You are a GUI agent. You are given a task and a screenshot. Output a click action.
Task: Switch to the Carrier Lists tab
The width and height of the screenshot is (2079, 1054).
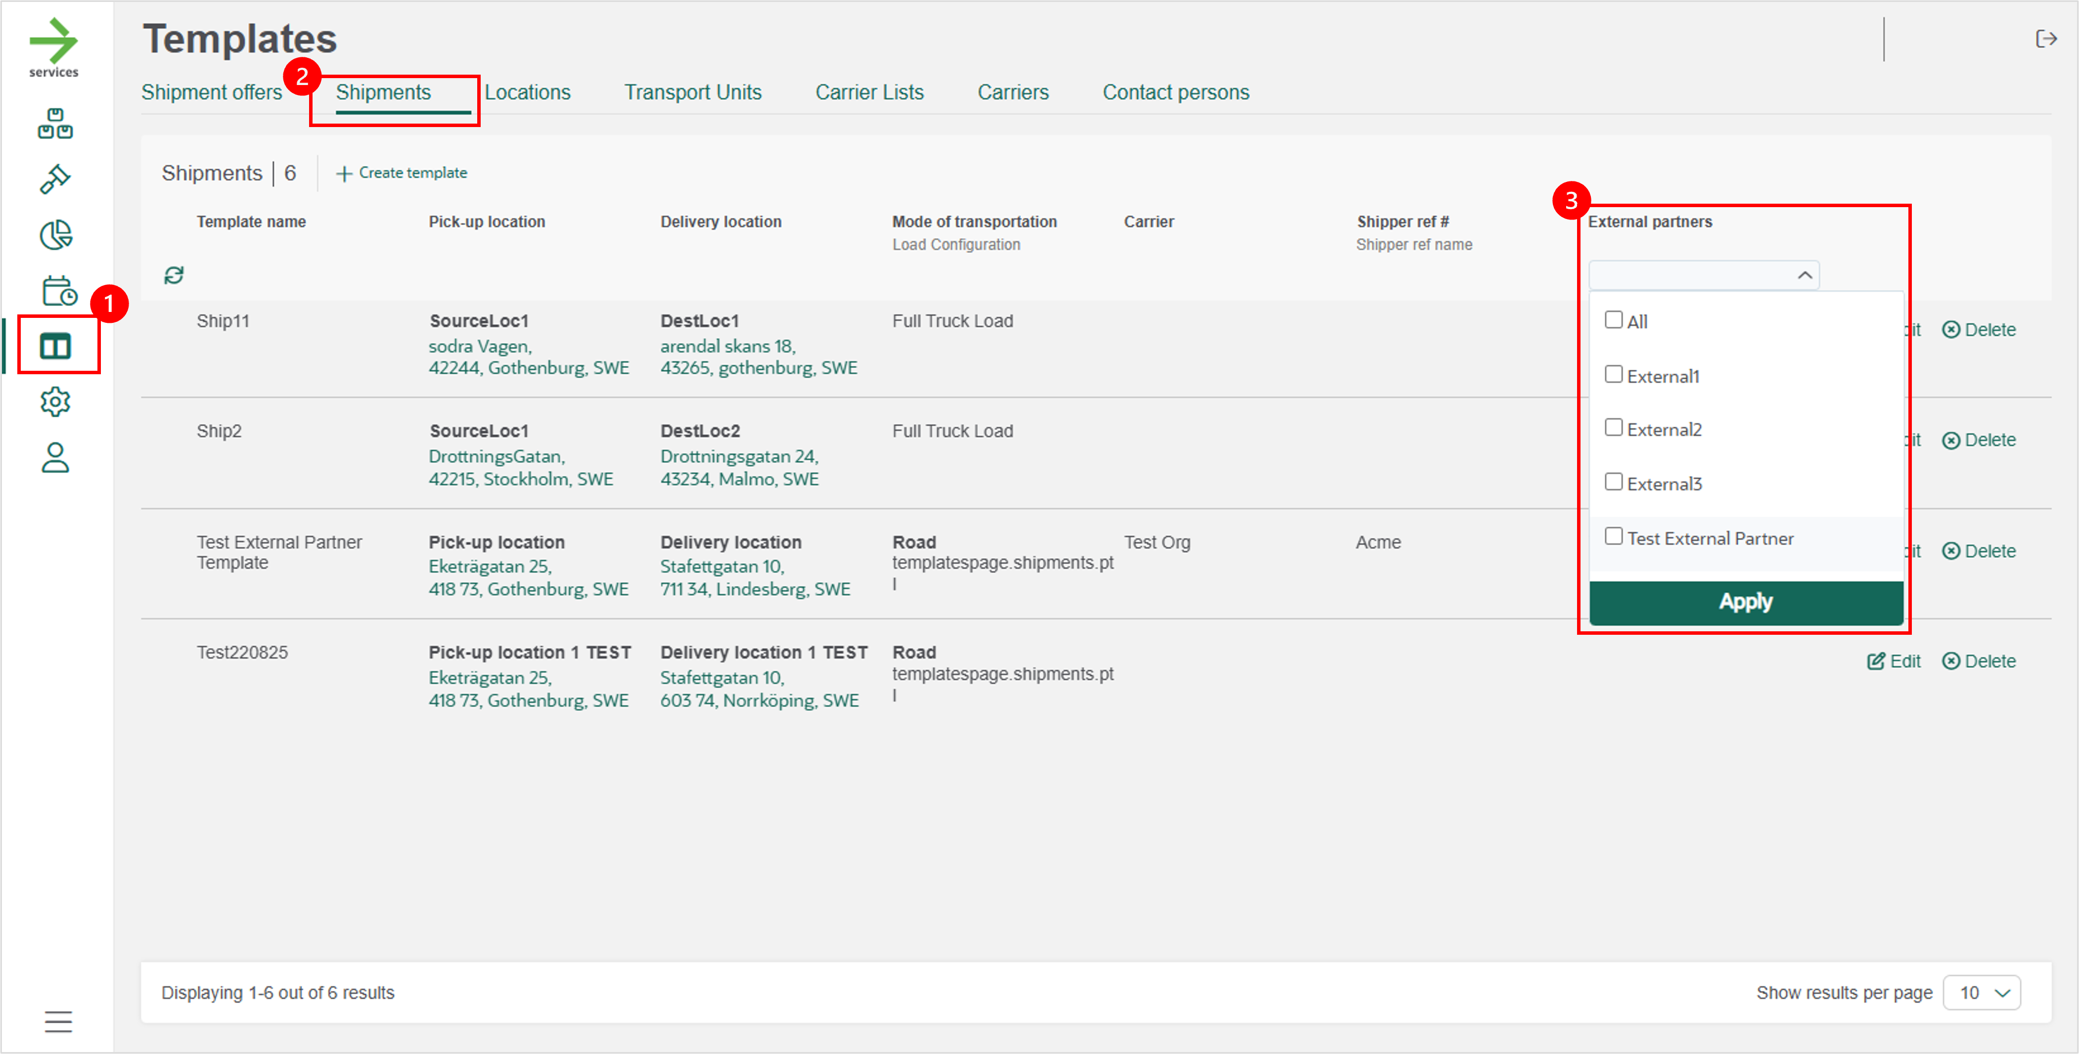pyautogui.click(x=869, y=93)
